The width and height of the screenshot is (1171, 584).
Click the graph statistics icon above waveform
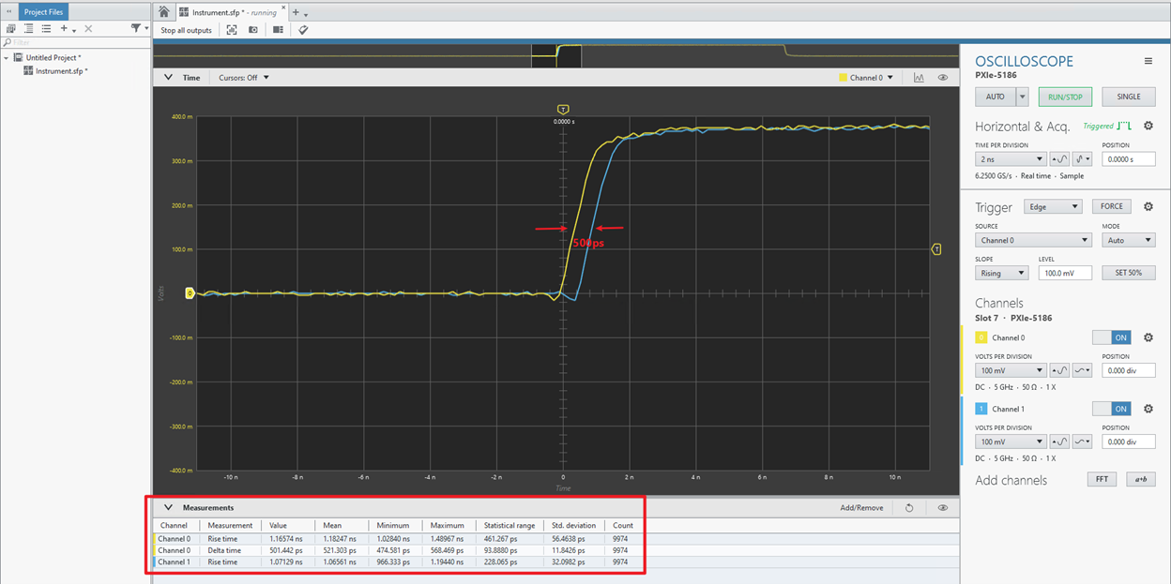click(x=920, y=78)
